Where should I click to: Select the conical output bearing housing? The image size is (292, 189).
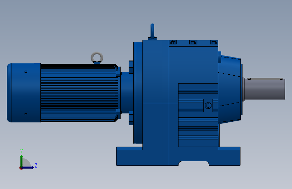pos(230,89)
